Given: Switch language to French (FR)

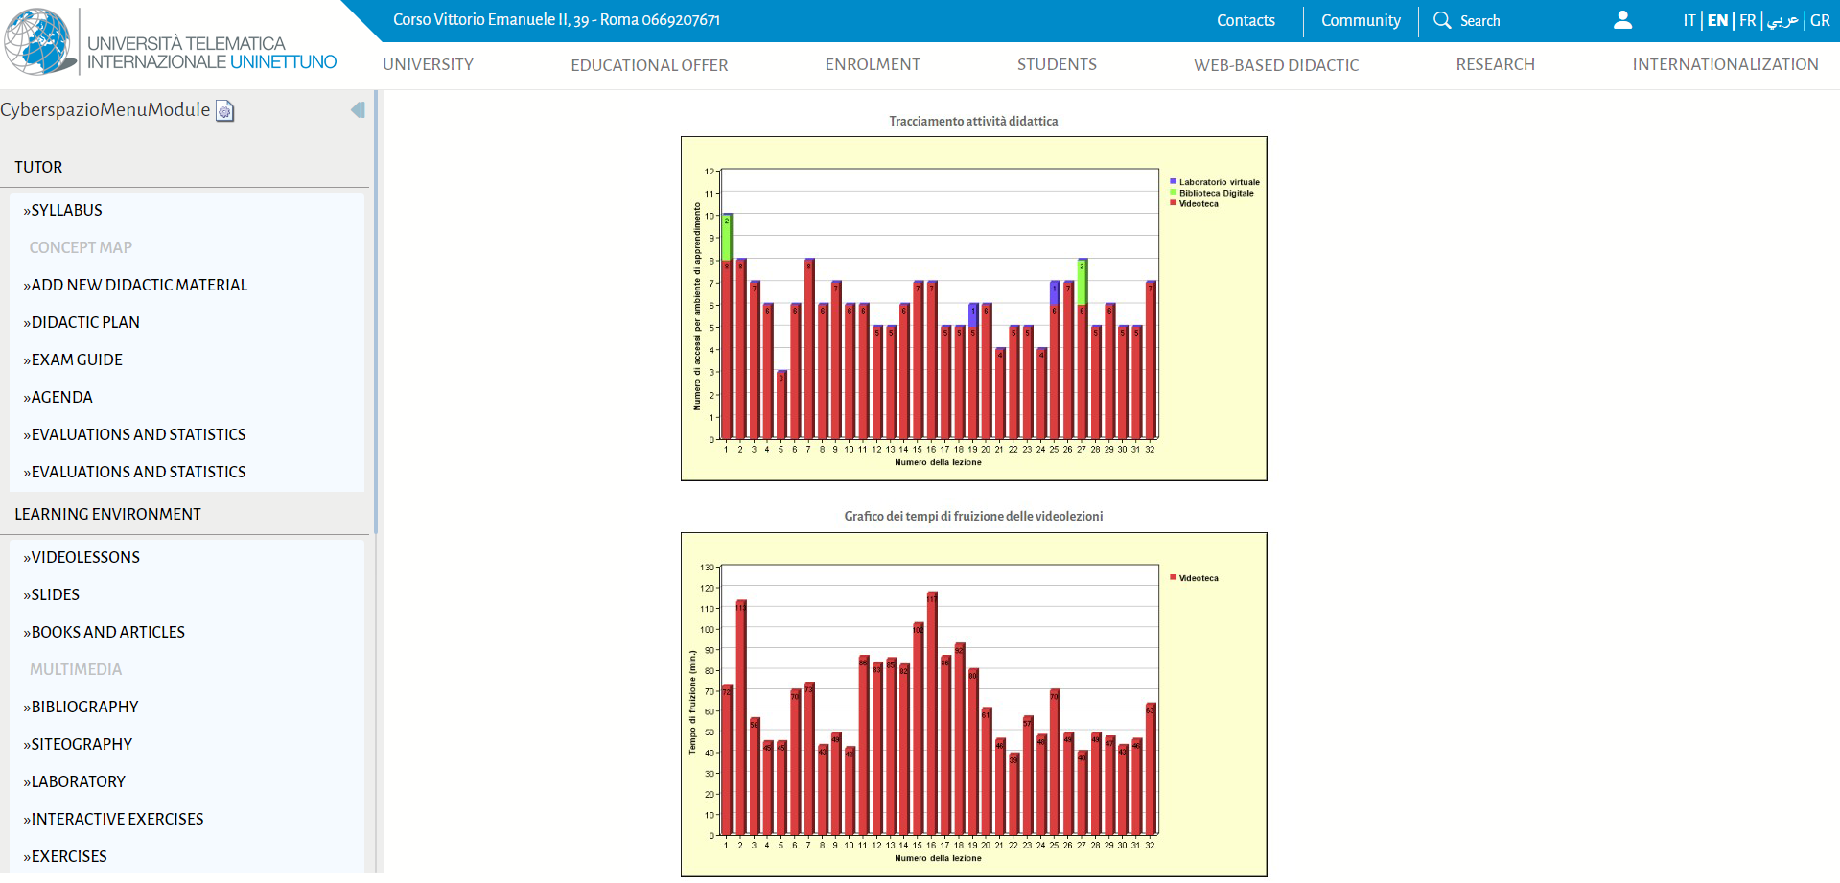Looking at the screenshot, I should coord(1747,20).
